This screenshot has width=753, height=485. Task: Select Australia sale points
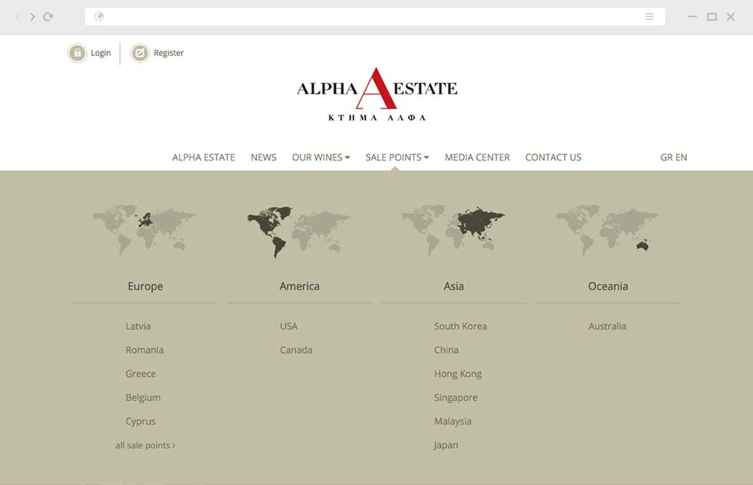pyautogui.click(x=608, y=326)
